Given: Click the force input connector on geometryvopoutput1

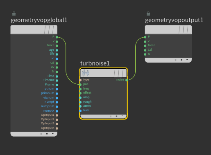Looking at the screenshot, I should click(x=145, y=46).
